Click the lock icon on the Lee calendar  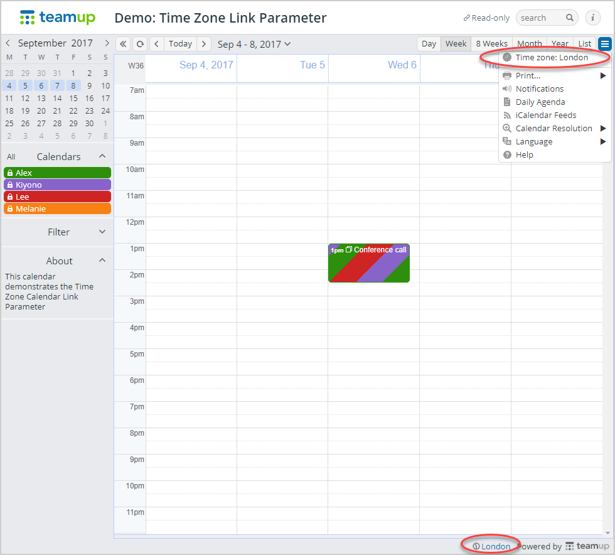10,197
